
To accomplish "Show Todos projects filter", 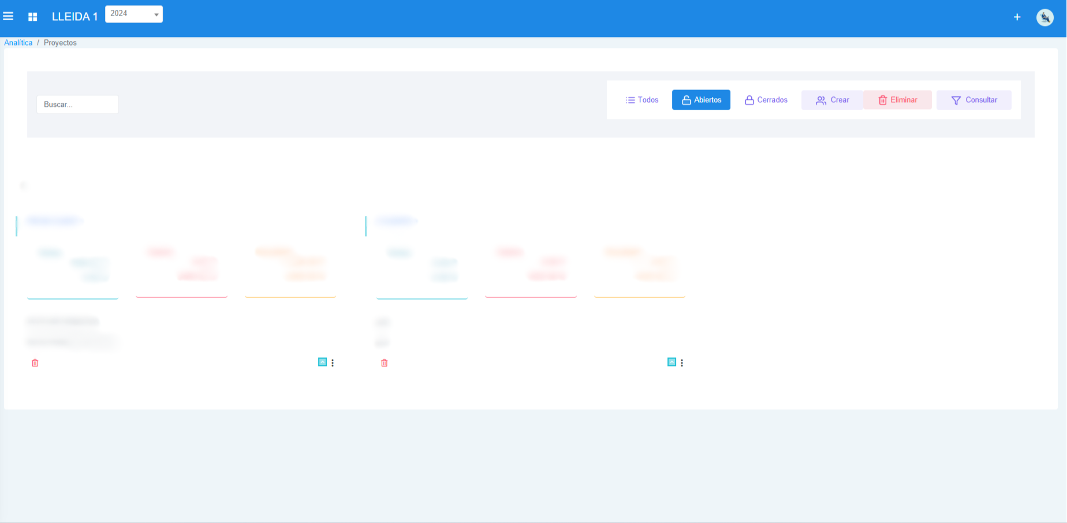I will (x=641, y=100).
